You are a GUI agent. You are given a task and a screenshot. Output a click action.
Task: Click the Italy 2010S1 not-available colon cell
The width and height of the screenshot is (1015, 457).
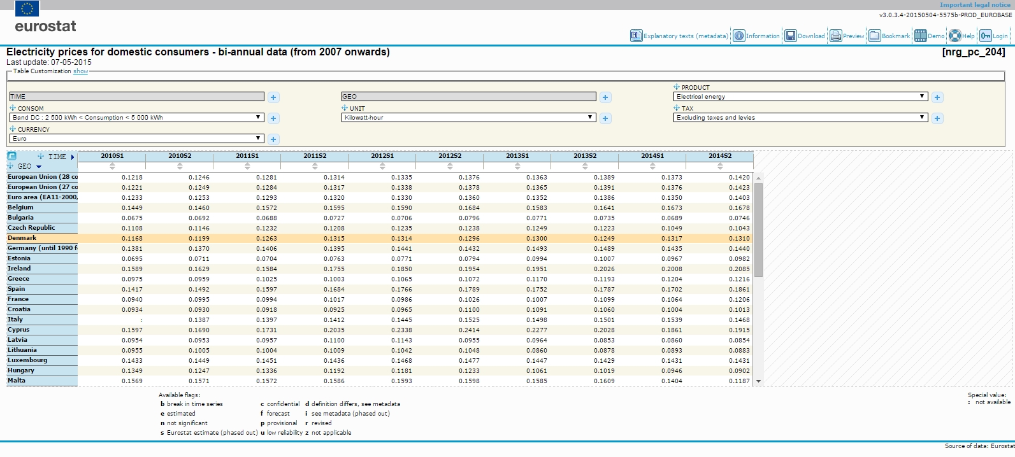[x=141, y=320]
